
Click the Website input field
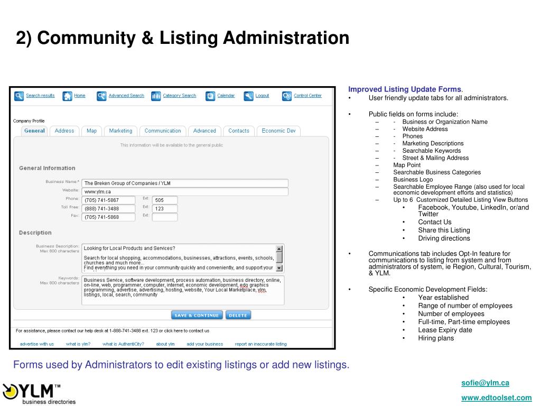point(185,192)
